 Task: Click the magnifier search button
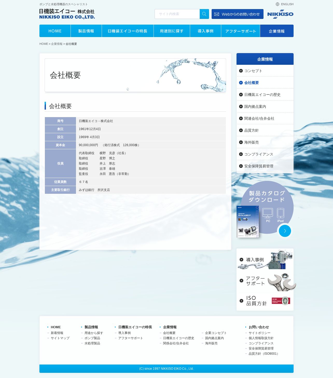(204, 14)
